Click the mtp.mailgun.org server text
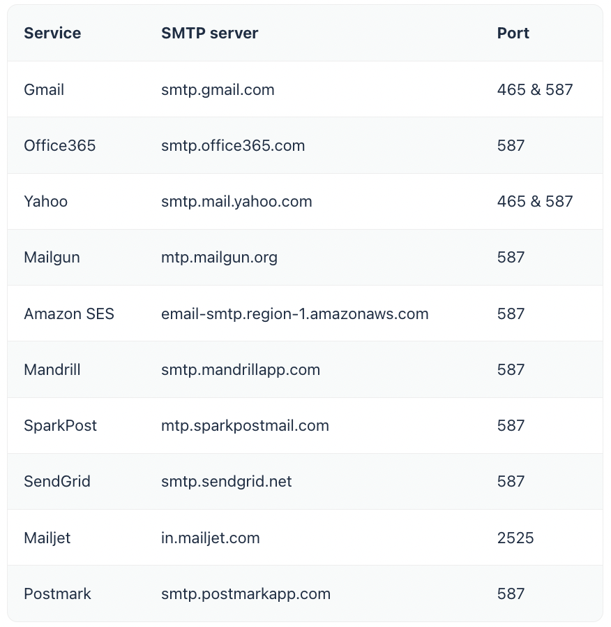 coord(219,258)
